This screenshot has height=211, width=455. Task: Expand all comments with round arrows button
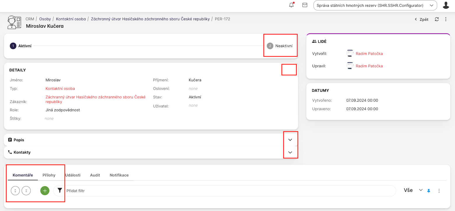tap(15, 191)
